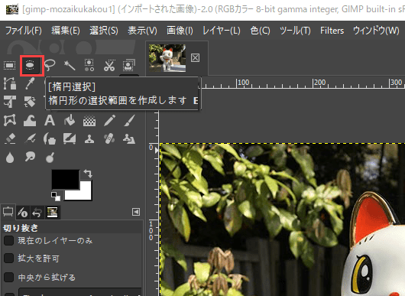Select the Dodge/Burn tool

[x=50, y=157]
